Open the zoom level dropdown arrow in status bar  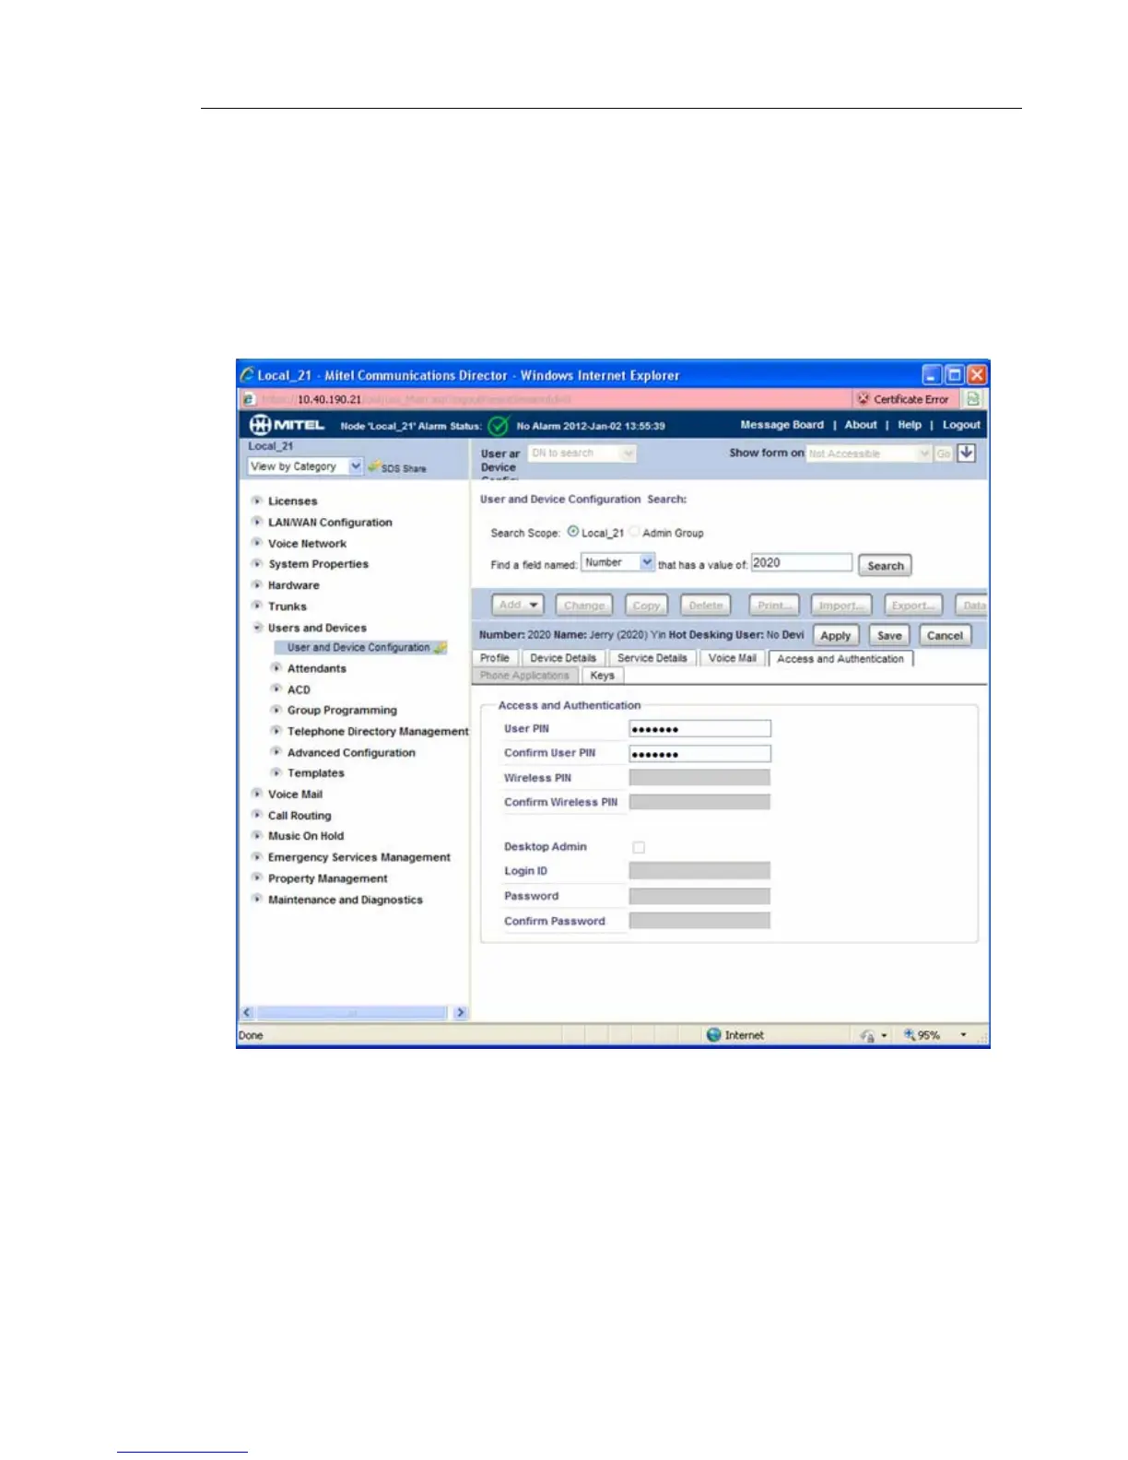click(964, 1035)
